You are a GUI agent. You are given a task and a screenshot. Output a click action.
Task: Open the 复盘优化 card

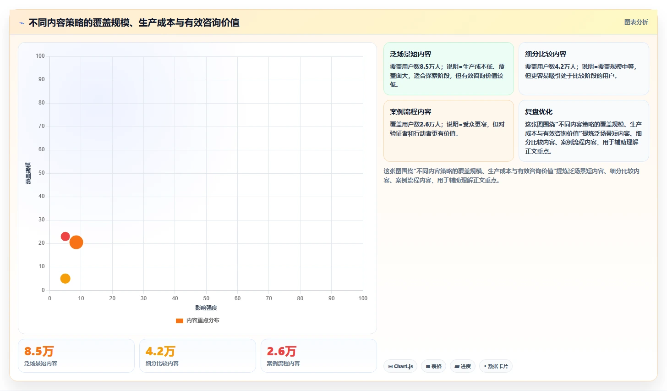tap(584, 131)
